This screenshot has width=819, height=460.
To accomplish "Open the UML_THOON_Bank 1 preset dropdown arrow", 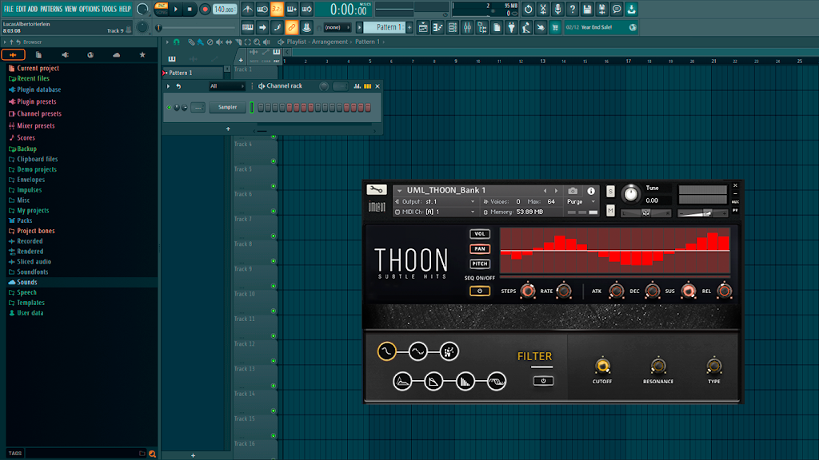I will (x=400, y=191).
